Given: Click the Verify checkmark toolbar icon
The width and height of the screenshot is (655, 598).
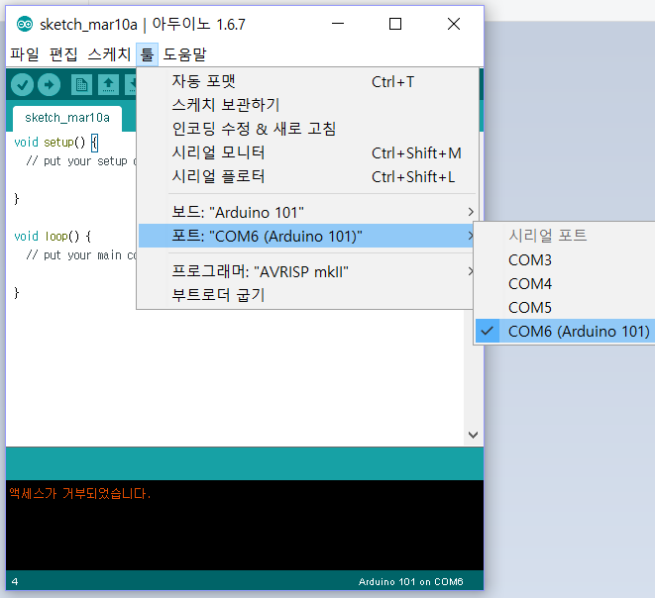Looking at the screenshot, I should click(22, 85).
